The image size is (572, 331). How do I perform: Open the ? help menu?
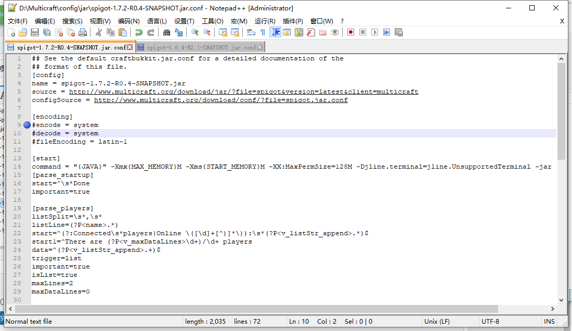point(342,21)
